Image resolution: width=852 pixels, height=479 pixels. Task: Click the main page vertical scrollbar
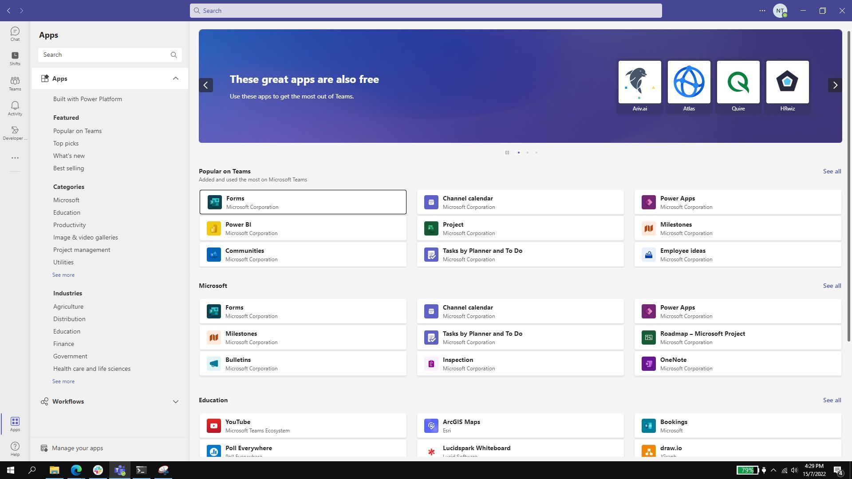(x=849, y=186)
